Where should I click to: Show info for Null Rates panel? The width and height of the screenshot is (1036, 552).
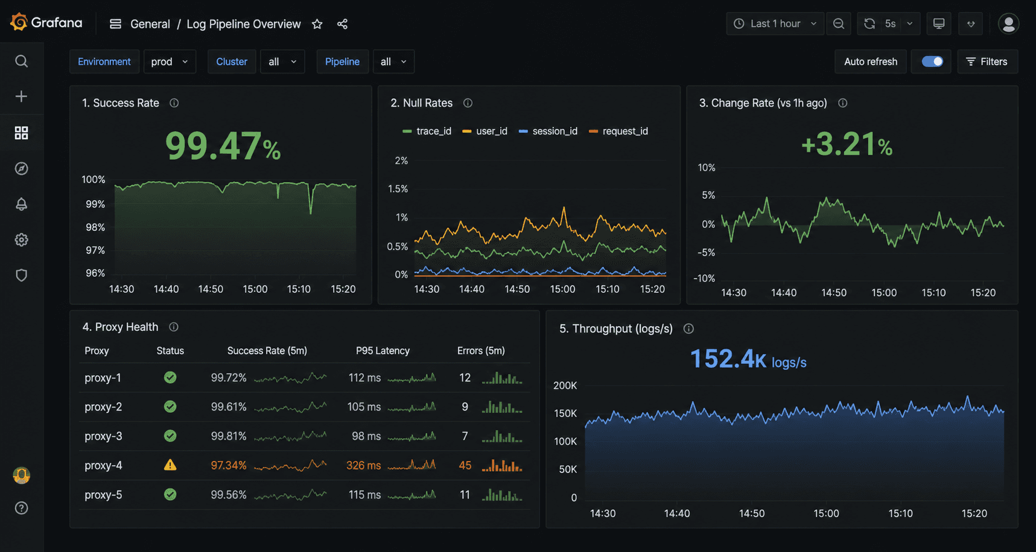[468, 103]
